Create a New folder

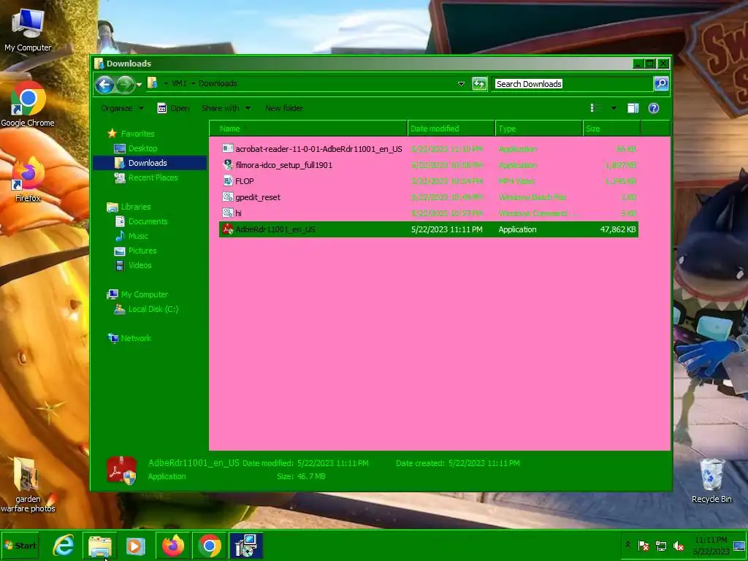(x=284, y=108)
